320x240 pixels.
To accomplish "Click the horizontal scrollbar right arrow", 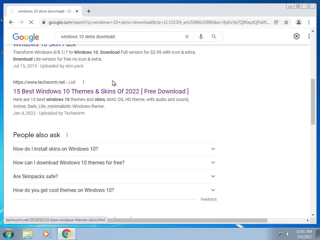I will pos(307,220).
